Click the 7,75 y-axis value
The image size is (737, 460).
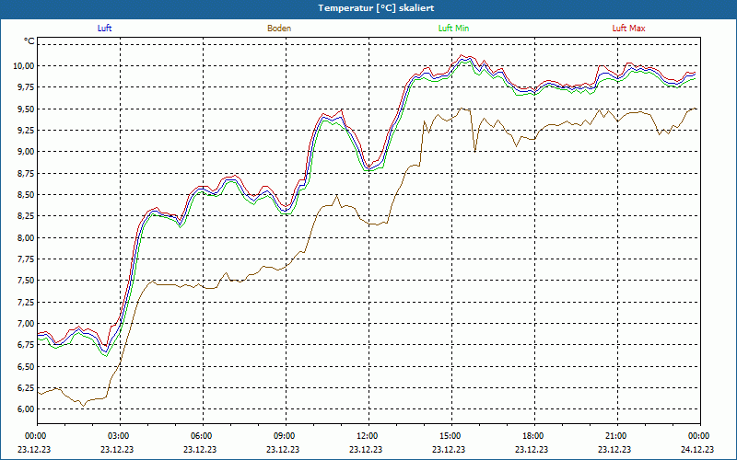point(25,259)
